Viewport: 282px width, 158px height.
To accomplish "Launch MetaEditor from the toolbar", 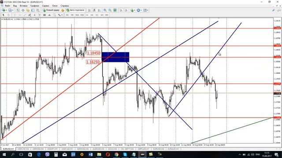I will 63,10.
